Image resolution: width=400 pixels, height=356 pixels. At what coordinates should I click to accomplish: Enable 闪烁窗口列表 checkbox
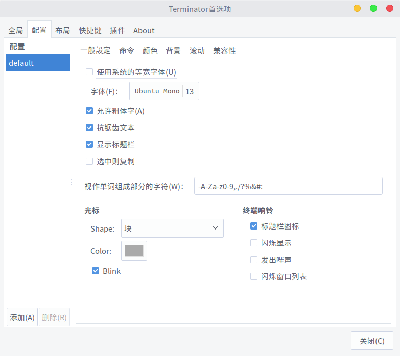click(254, 276)
